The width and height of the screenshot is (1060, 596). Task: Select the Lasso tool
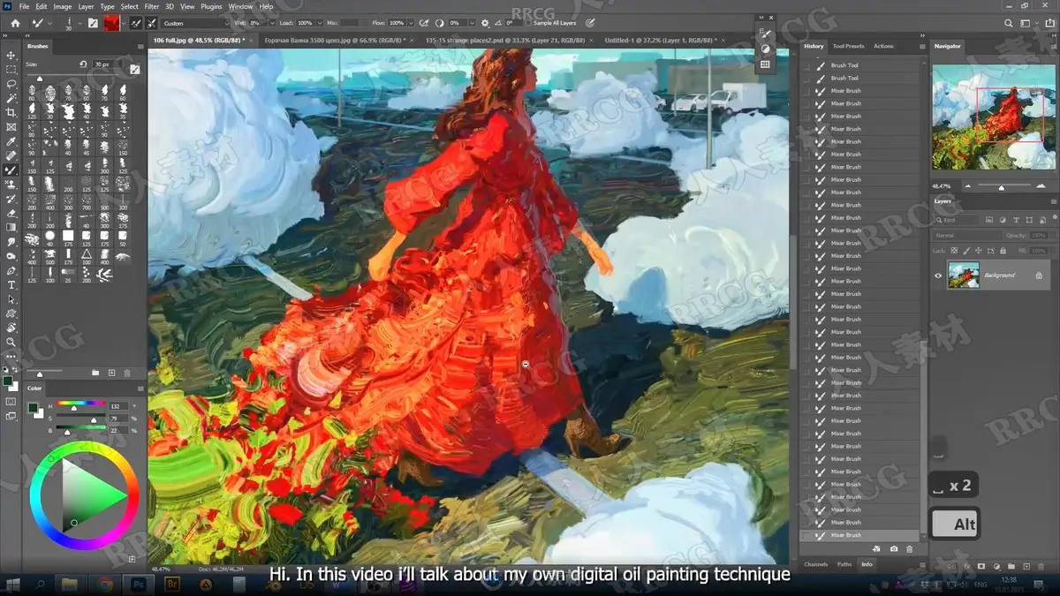pos(11,84)
